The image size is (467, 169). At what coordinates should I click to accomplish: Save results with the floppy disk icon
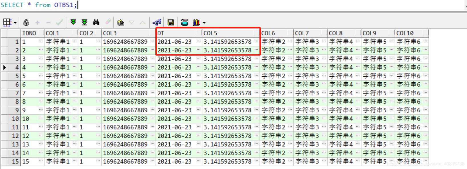(170, 23)
